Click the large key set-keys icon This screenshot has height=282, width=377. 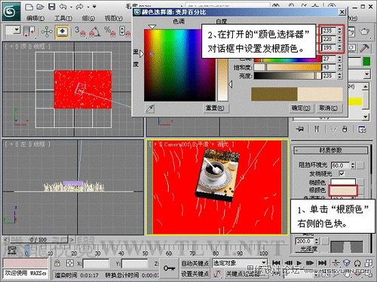[169, 268]
